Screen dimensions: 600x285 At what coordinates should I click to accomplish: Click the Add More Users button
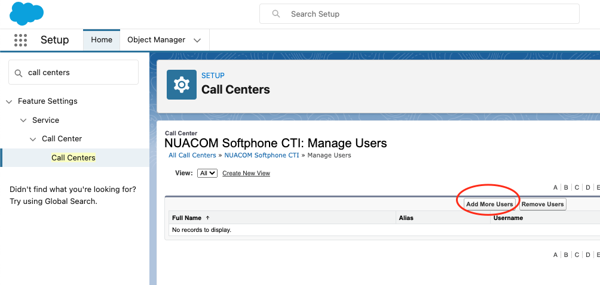click(x=489, y=204)
